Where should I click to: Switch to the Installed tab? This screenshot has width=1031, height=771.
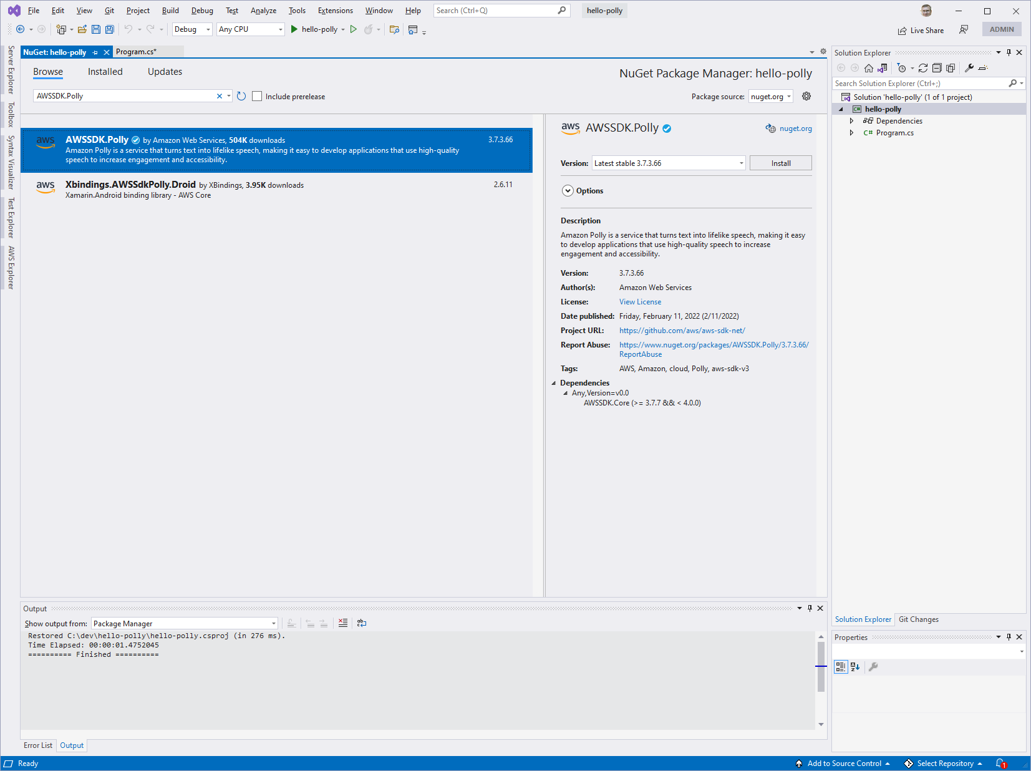click(105, 72)
